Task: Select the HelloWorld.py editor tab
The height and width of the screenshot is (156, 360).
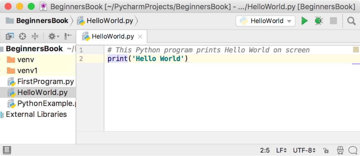Action: pyautogui.click(x=112, y=37)
